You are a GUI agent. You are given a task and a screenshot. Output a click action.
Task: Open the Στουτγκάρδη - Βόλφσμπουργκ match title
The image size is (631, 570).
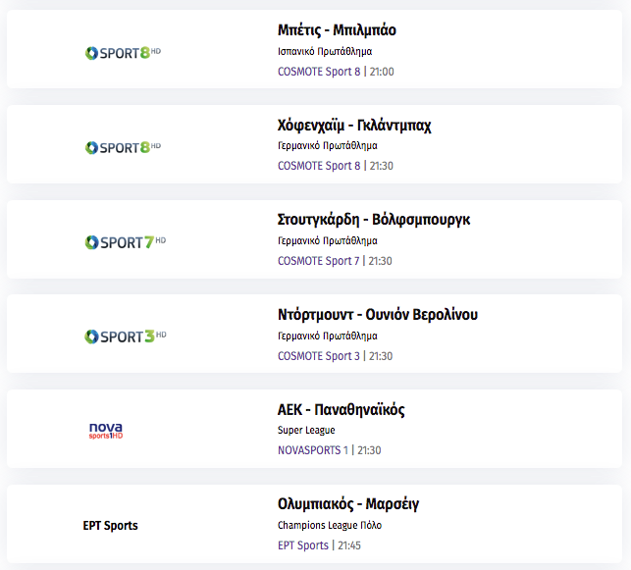pos(374,220)
